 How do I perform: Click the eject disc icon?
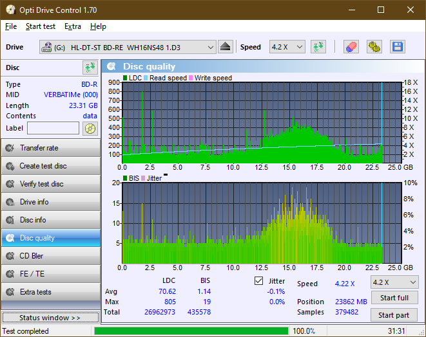click(225, 47)
